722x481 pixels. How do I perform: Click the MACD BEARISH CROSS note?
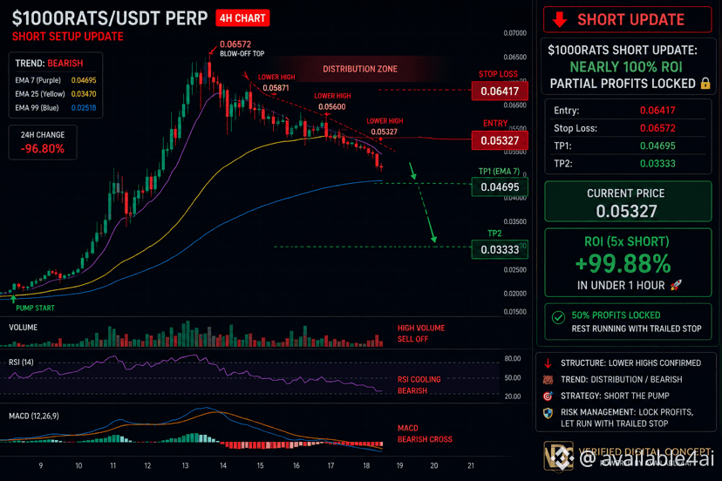425,434
